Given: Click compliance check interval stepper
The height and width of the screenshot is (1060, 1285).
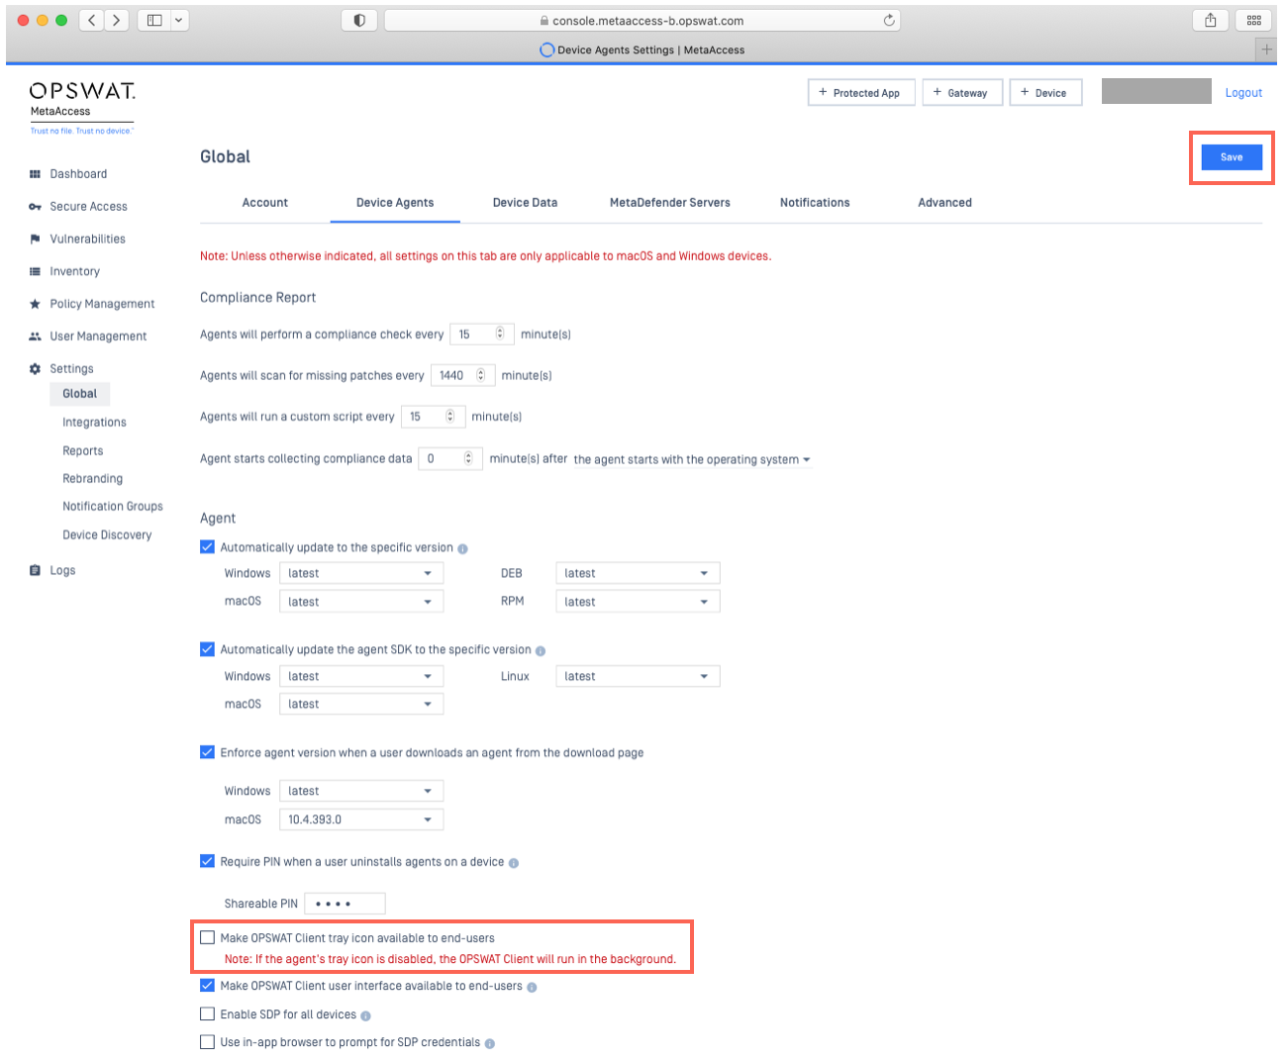Looking at the screenshot, I should point(500,334).
